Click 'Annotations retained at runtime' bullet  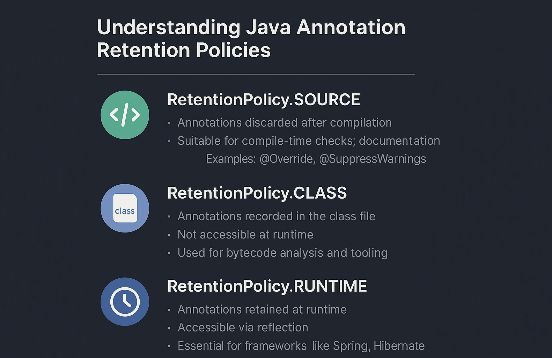[262, 309]
